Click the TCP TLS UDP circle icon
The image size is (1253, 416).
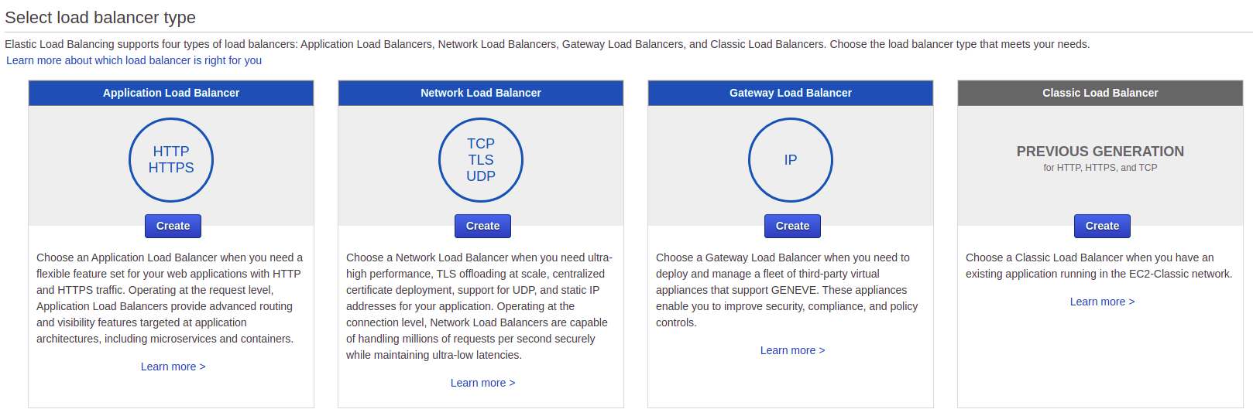pos(481,160)
